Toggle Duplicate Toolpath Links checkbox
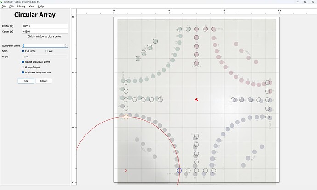The height and width of the screenshot is (190, 317). click(23, 73)
